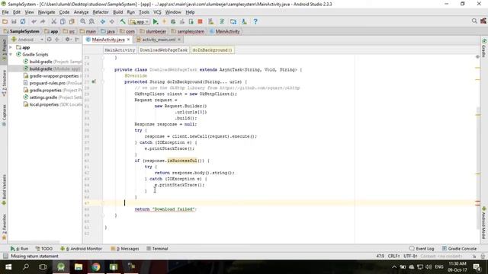488x274 pixels.
Task: Click the samplesystem package breadcrumb
Action: tap(188, 31)
